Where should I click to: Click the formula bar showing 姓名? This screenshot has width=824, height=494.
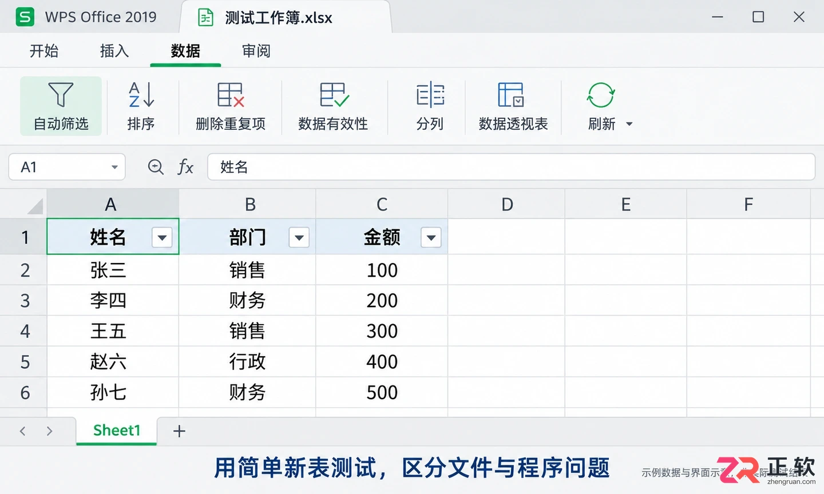[511, 167]
